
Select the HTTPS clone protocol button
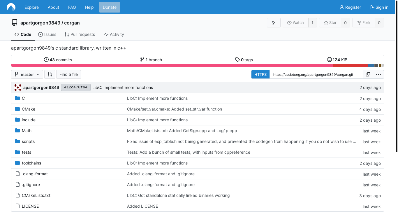pos(260,74)
